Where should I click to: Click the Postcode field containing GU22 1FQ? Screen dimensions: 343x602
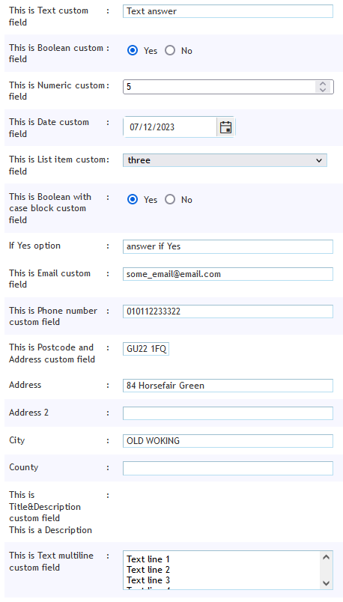point(146,350)
